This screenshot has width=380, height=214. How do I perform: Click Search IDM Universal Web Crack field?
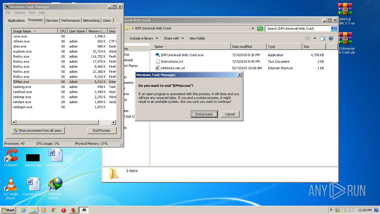point(298,29)
